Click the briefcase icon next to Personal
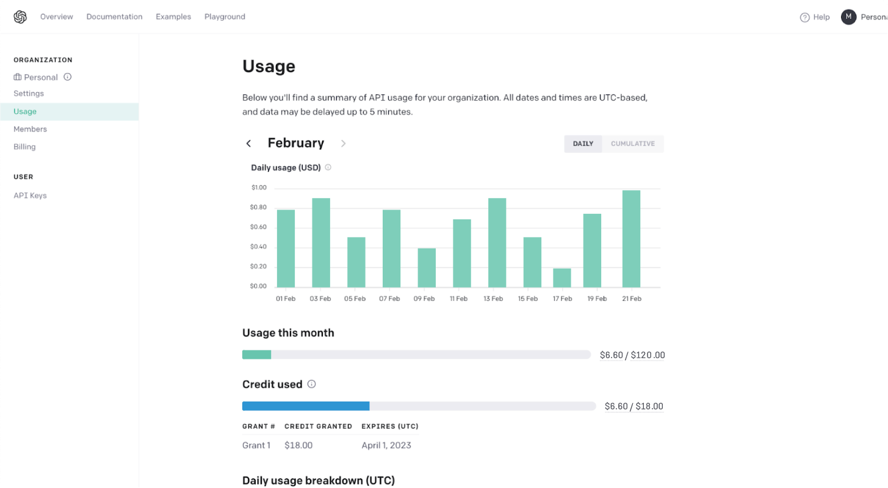The width and height of the screenshot is (888, 488). (18, 77)
